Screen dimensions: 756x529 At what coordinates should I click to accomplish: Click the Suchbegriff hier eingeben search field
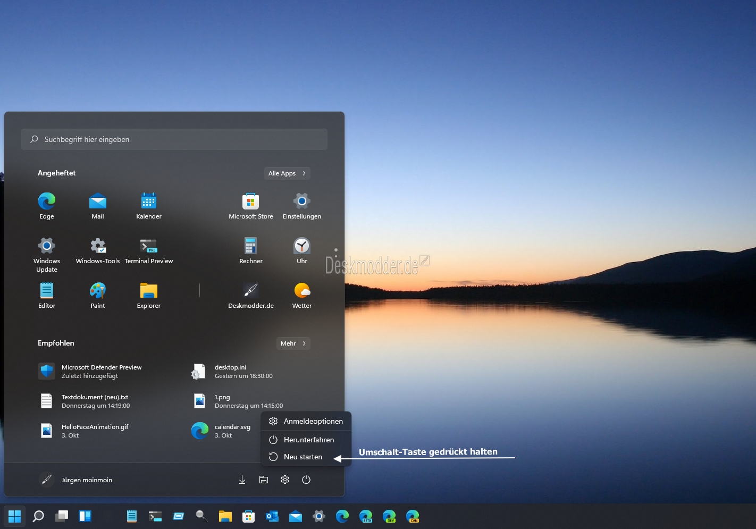pos(174,139)
